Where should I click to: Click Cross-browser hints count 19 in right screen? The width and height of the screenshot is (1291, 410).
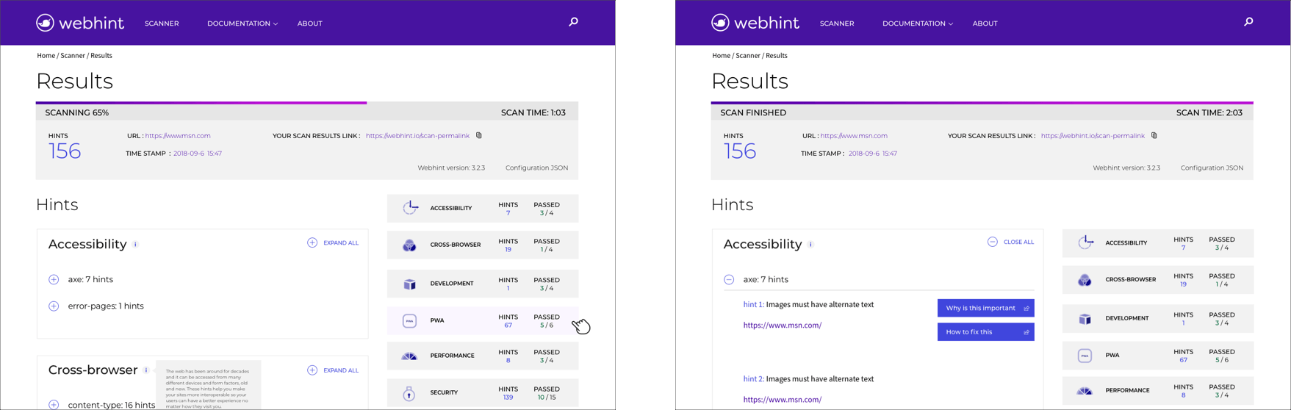(x=1183, y=284)
